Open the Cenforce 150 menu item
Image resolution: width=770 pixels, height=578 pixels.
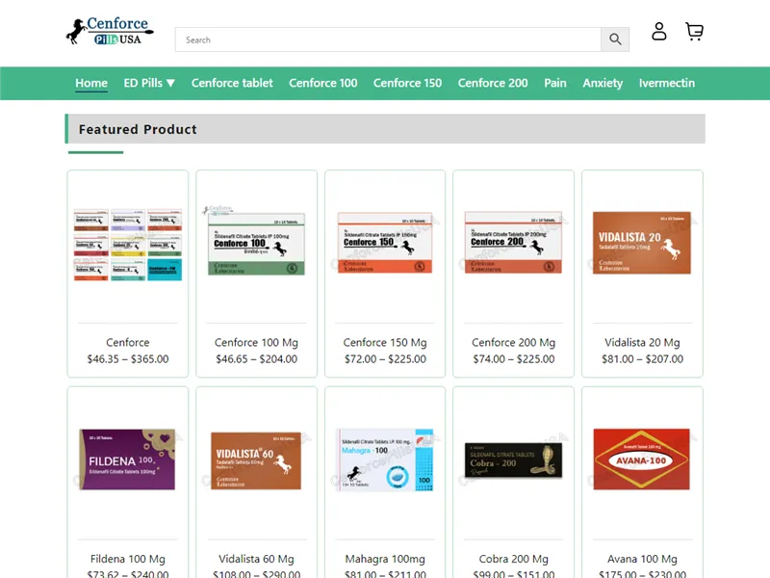coord(407,83)
